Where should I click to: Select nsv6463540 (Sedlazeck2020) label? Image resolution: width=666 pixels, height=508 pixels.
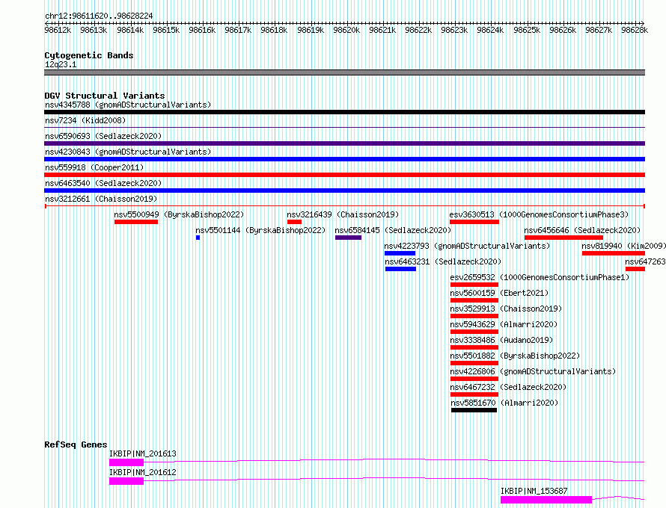(103, 183)
